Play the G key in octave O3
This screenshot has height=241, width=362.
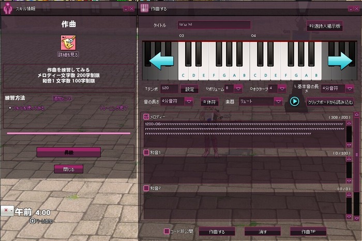coord(224,74)
